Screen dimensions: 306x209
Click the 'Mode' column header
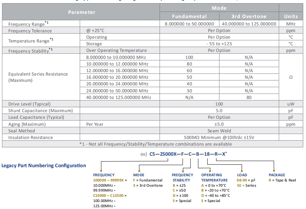(219, 8)
